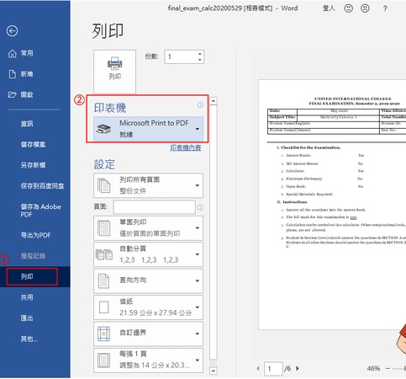Click the settings scrollbar up arrow
Screen dimensions: 406x379
click(x=214, y=101)
